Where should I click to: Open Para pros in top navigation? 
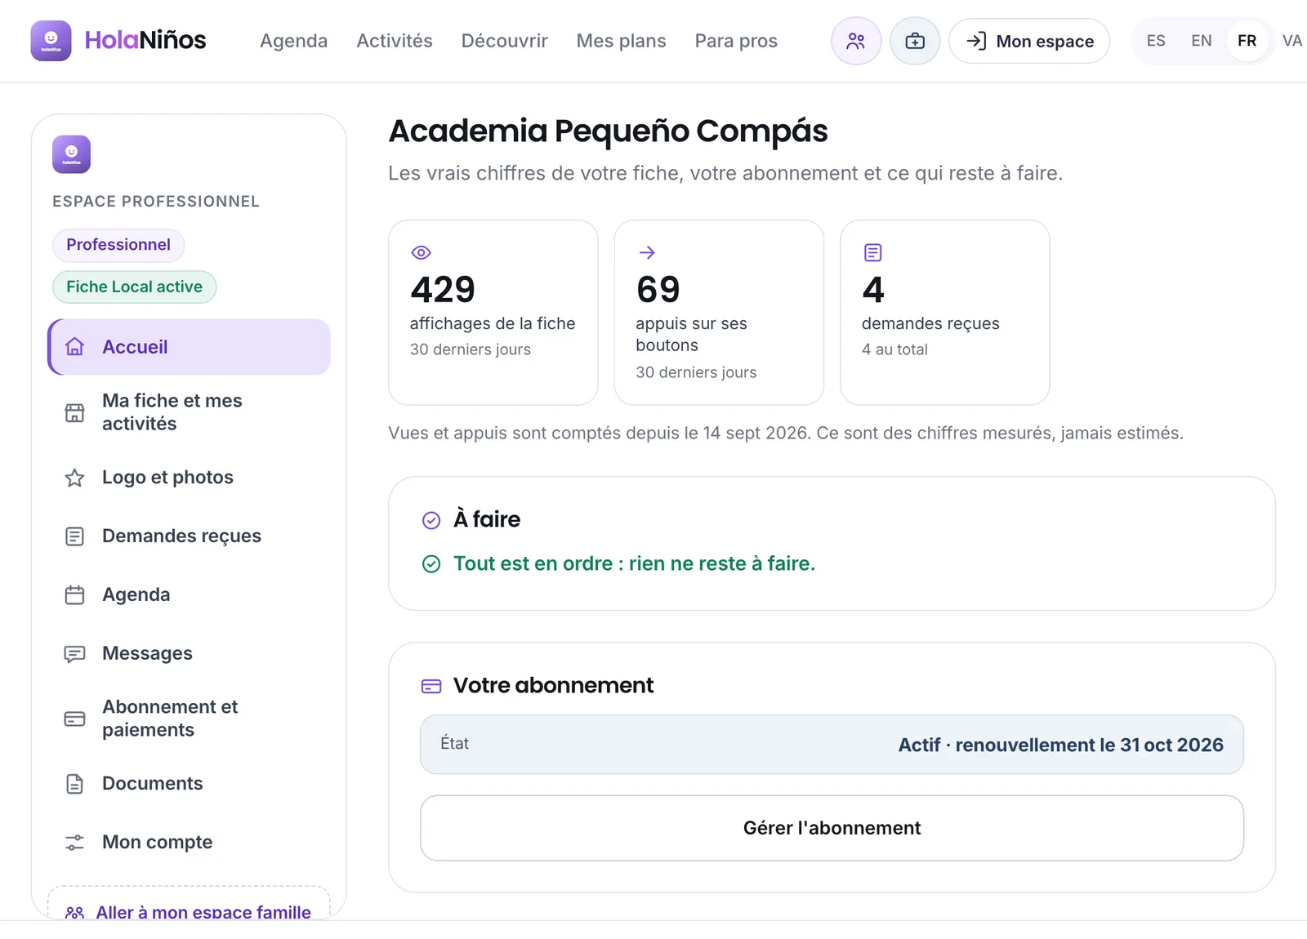point(736,41)
